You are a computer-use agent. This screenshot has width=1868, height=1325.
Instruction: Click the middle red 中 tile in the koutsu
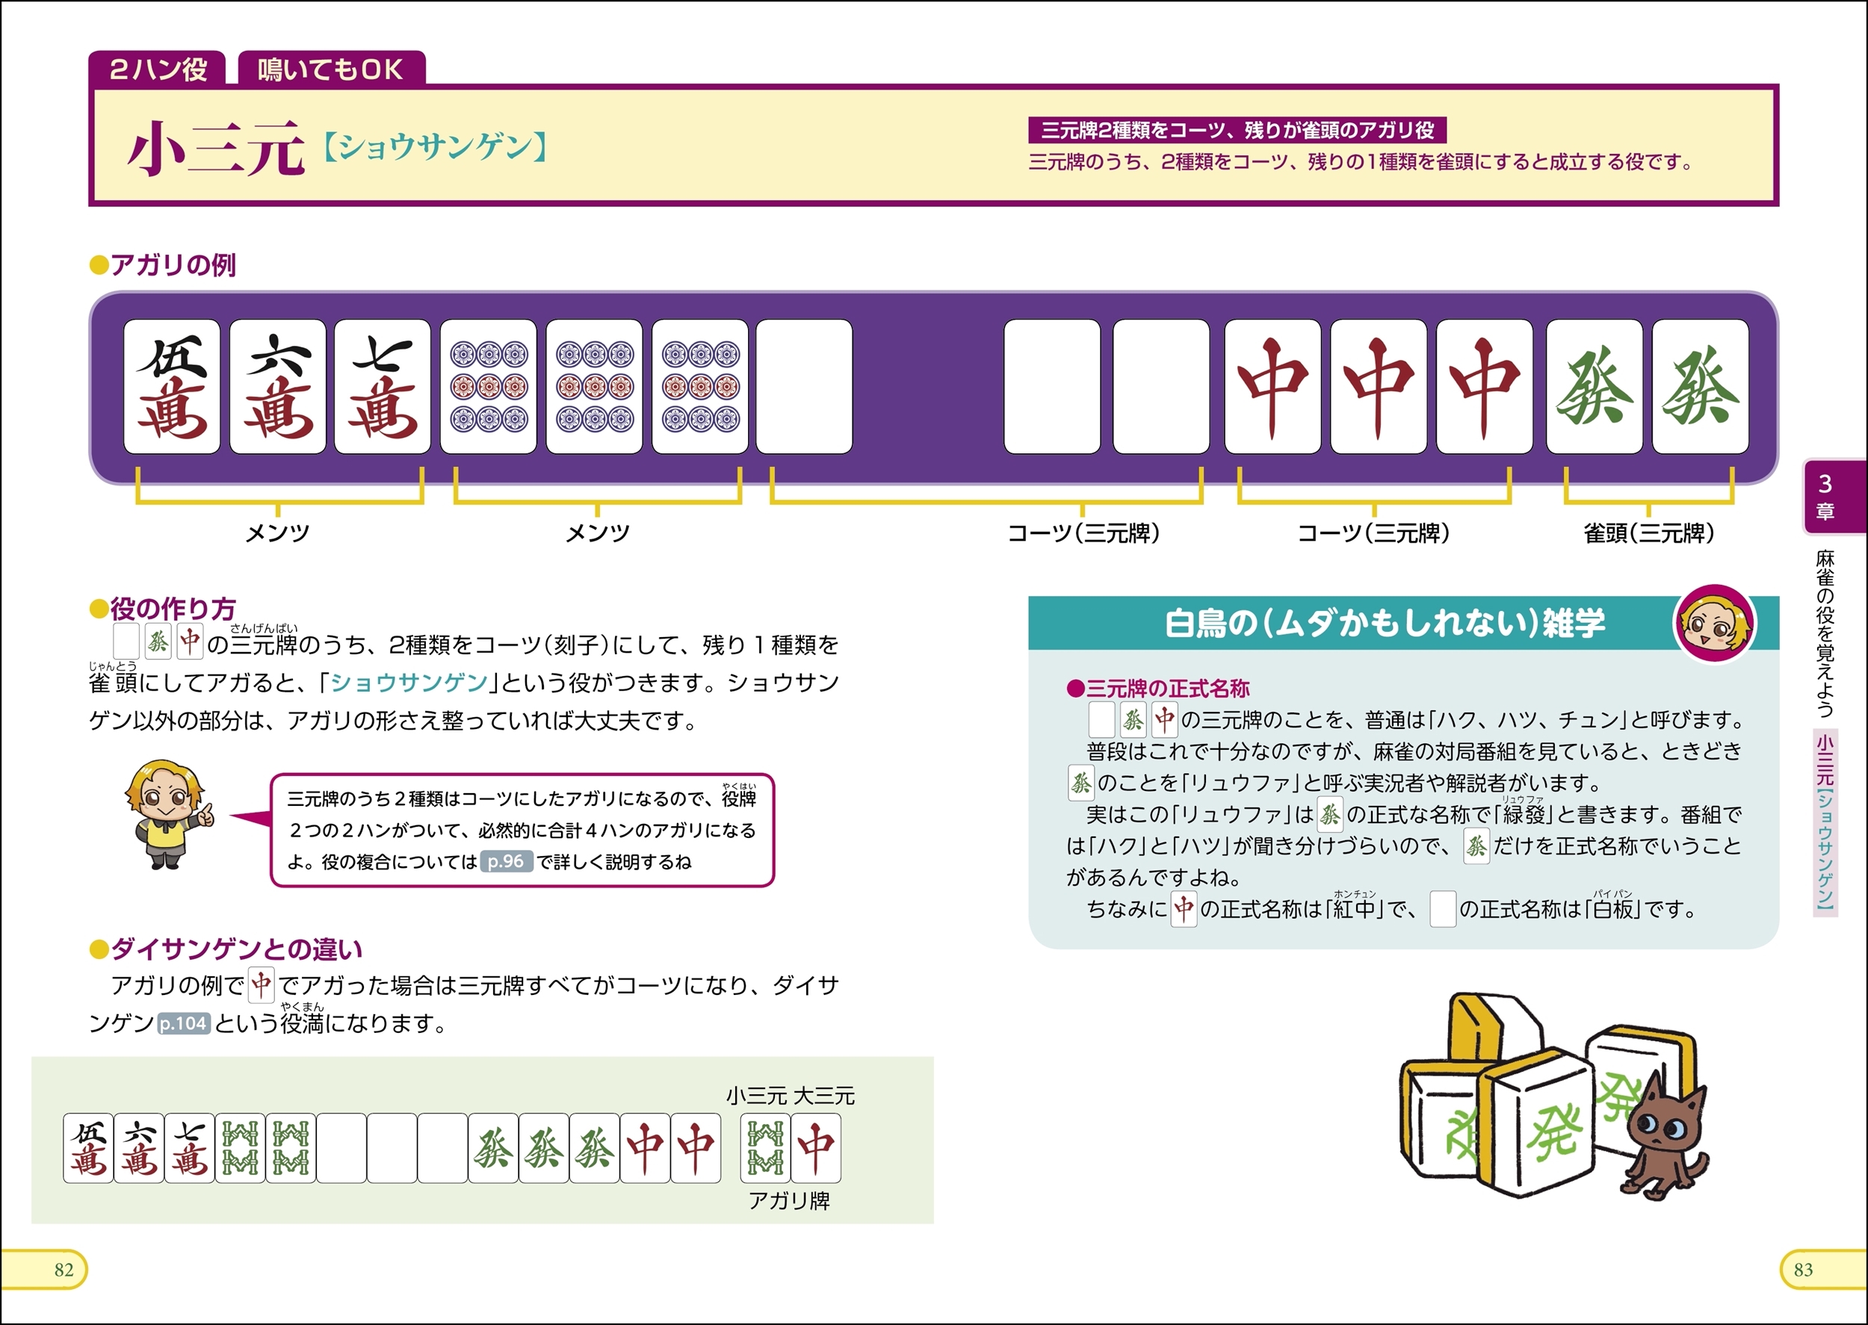coord(1379,387)
